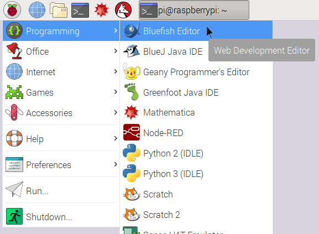Open the Office menu category
Viewport: 319px width, 234px height.
click(x=61, y=51)
